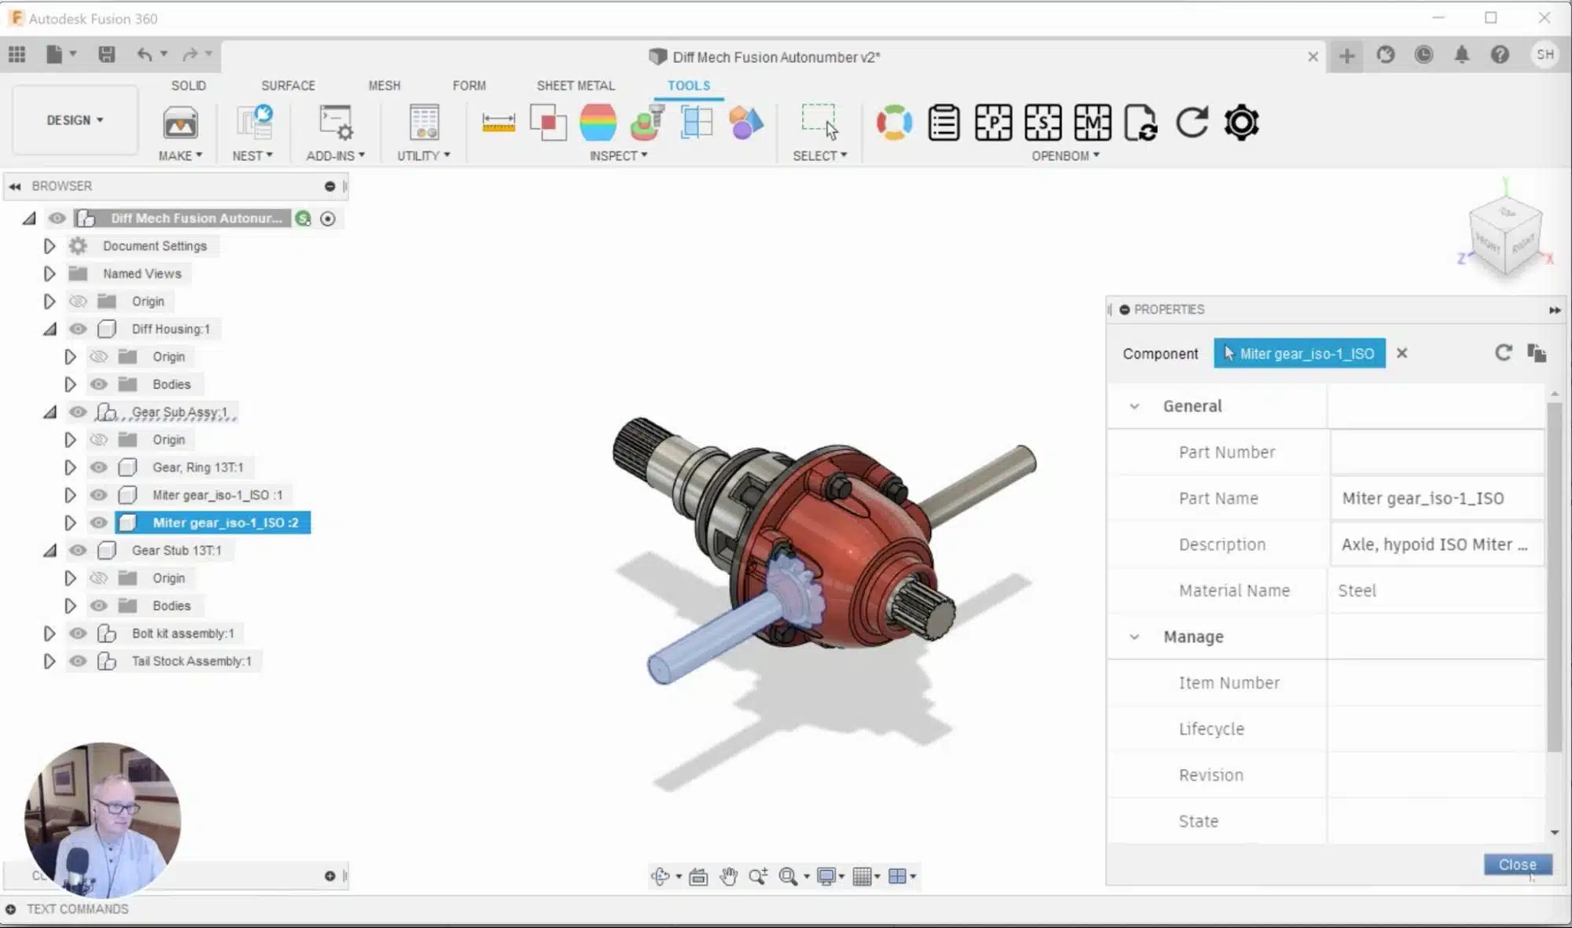
Task: Open the OpenBOM dashboard icon
Action: click(x=894, y=123)
